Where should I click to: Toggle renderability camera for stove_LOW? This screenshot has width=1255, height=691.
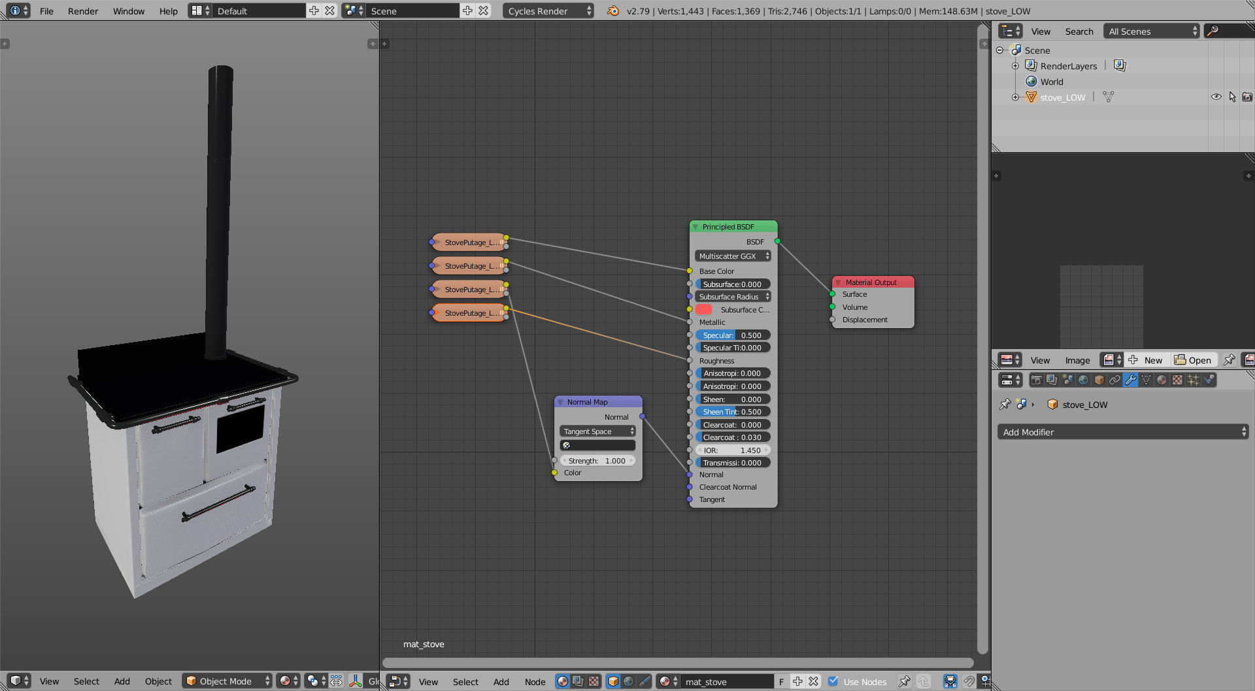click(1247, 97)
